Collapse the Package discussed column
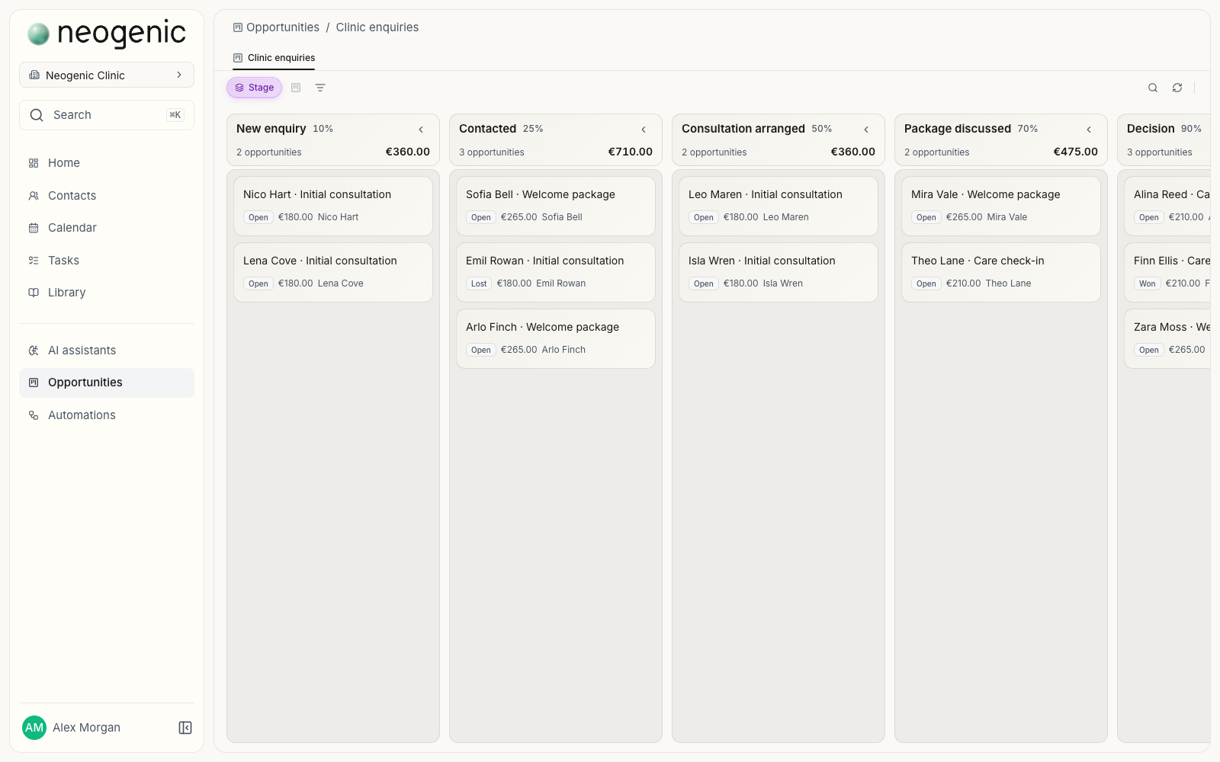The width and height of the screenshot is (1220, 762). (1089, 130)
